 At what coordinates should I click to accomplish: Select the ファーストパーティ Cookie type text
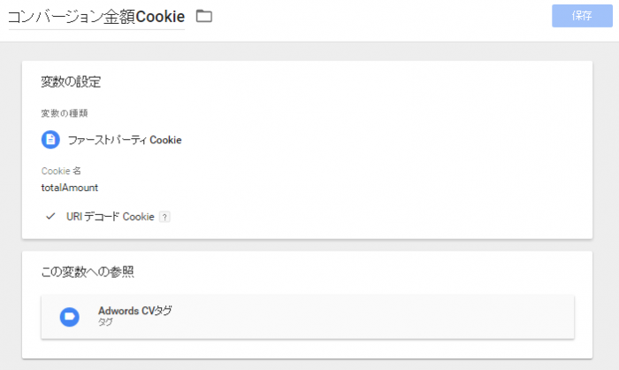point(125,140)
